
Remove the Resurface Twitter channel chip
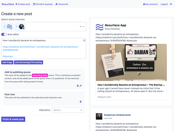pyautogui.click(x=4, y=27)
